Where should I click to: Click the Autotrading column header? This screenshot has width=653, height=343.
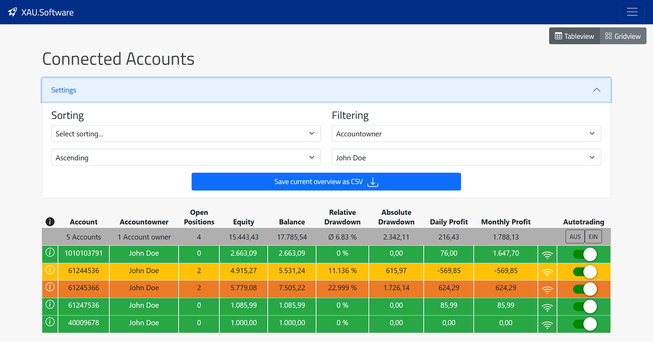click(583, 222)
